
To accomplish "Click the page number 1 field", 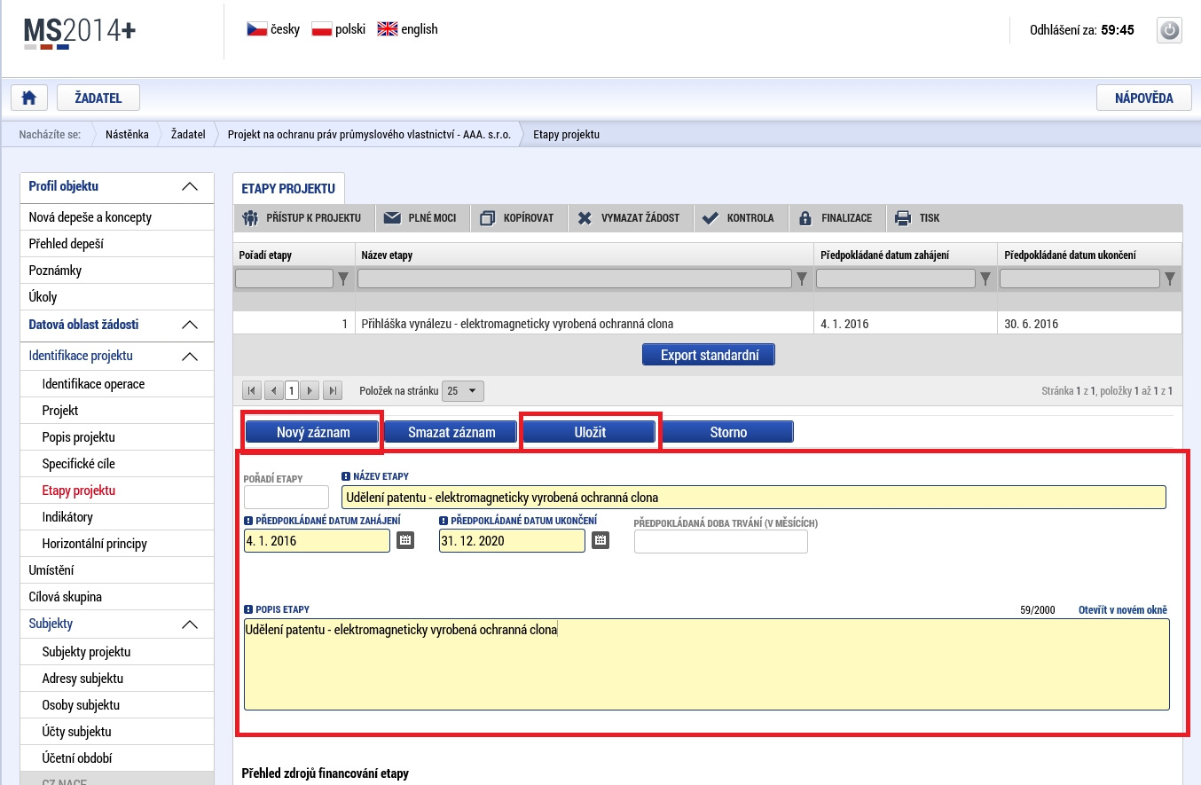I will (292, 390).
